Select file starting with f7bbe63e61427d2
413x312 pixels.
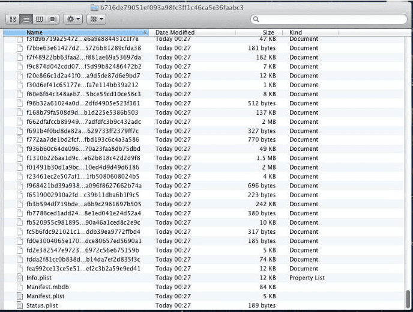coord(83,48)
